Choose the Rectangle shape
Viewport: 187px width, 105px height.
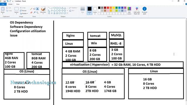coord(57,8)
